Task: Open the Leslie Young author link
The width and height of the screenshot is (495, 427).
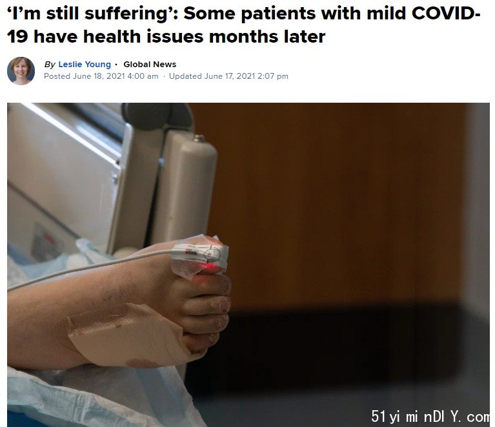Action: (85, 64)
